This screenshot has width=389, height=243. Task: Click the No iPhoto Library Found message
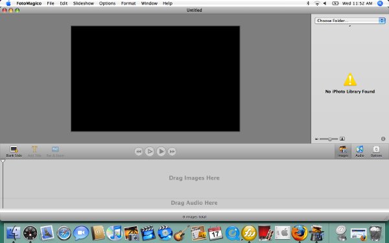pos(350,91)
